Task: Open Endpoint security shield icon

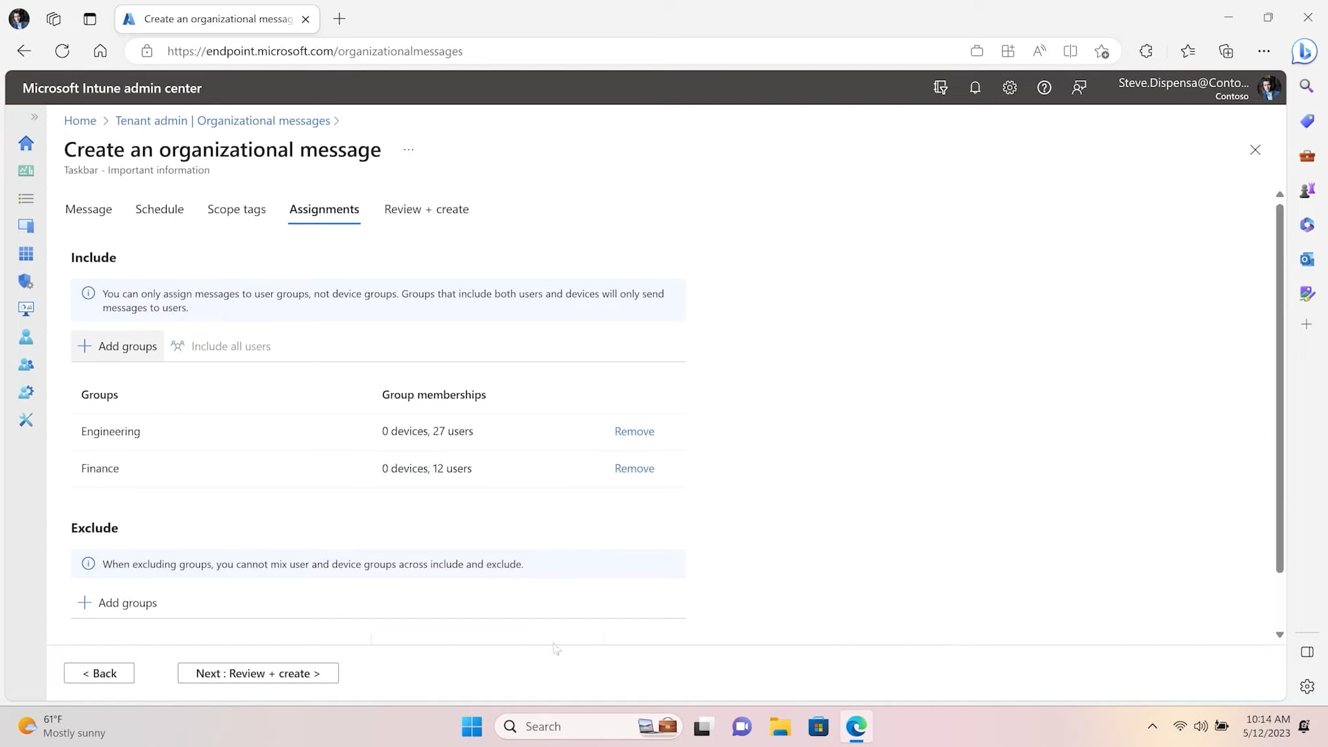Action: point(26,282)
